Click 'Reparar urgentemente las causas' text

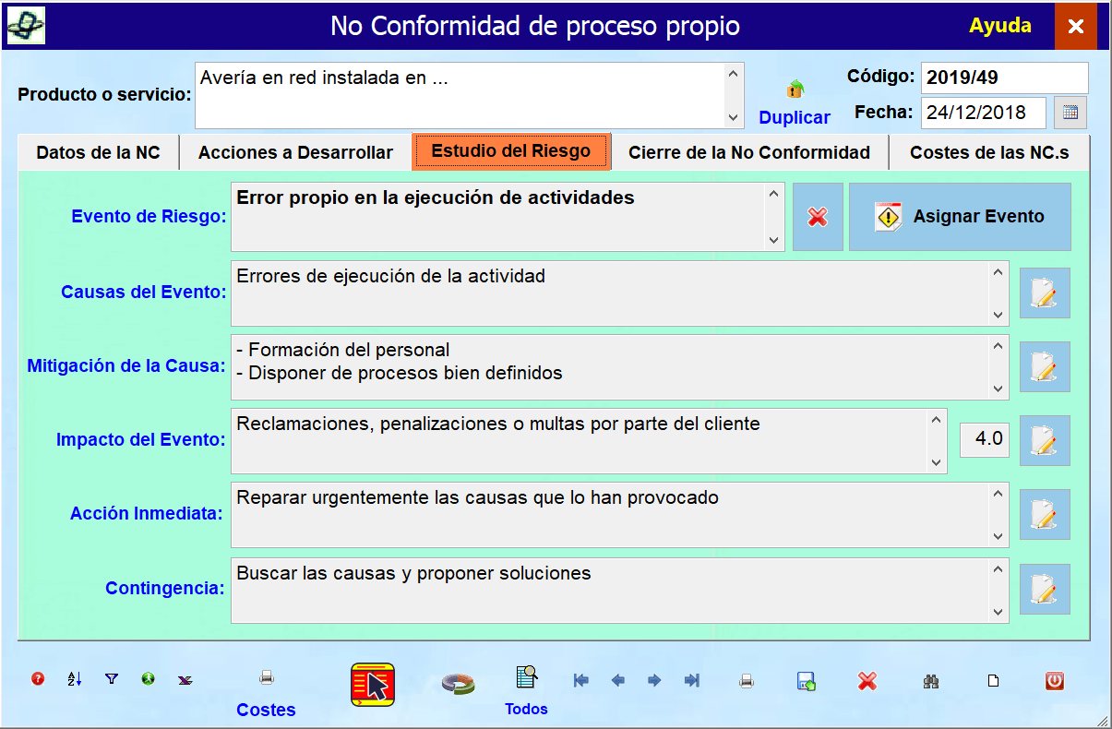pos(478,498)
